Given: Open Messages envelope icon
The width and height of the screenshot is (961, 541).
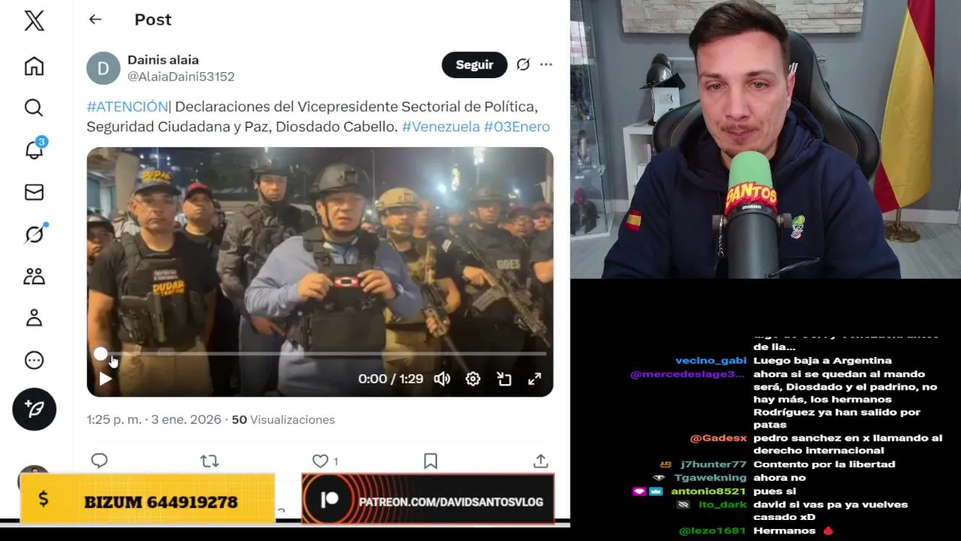Looking at the screenshot, I should click(34, 192).
